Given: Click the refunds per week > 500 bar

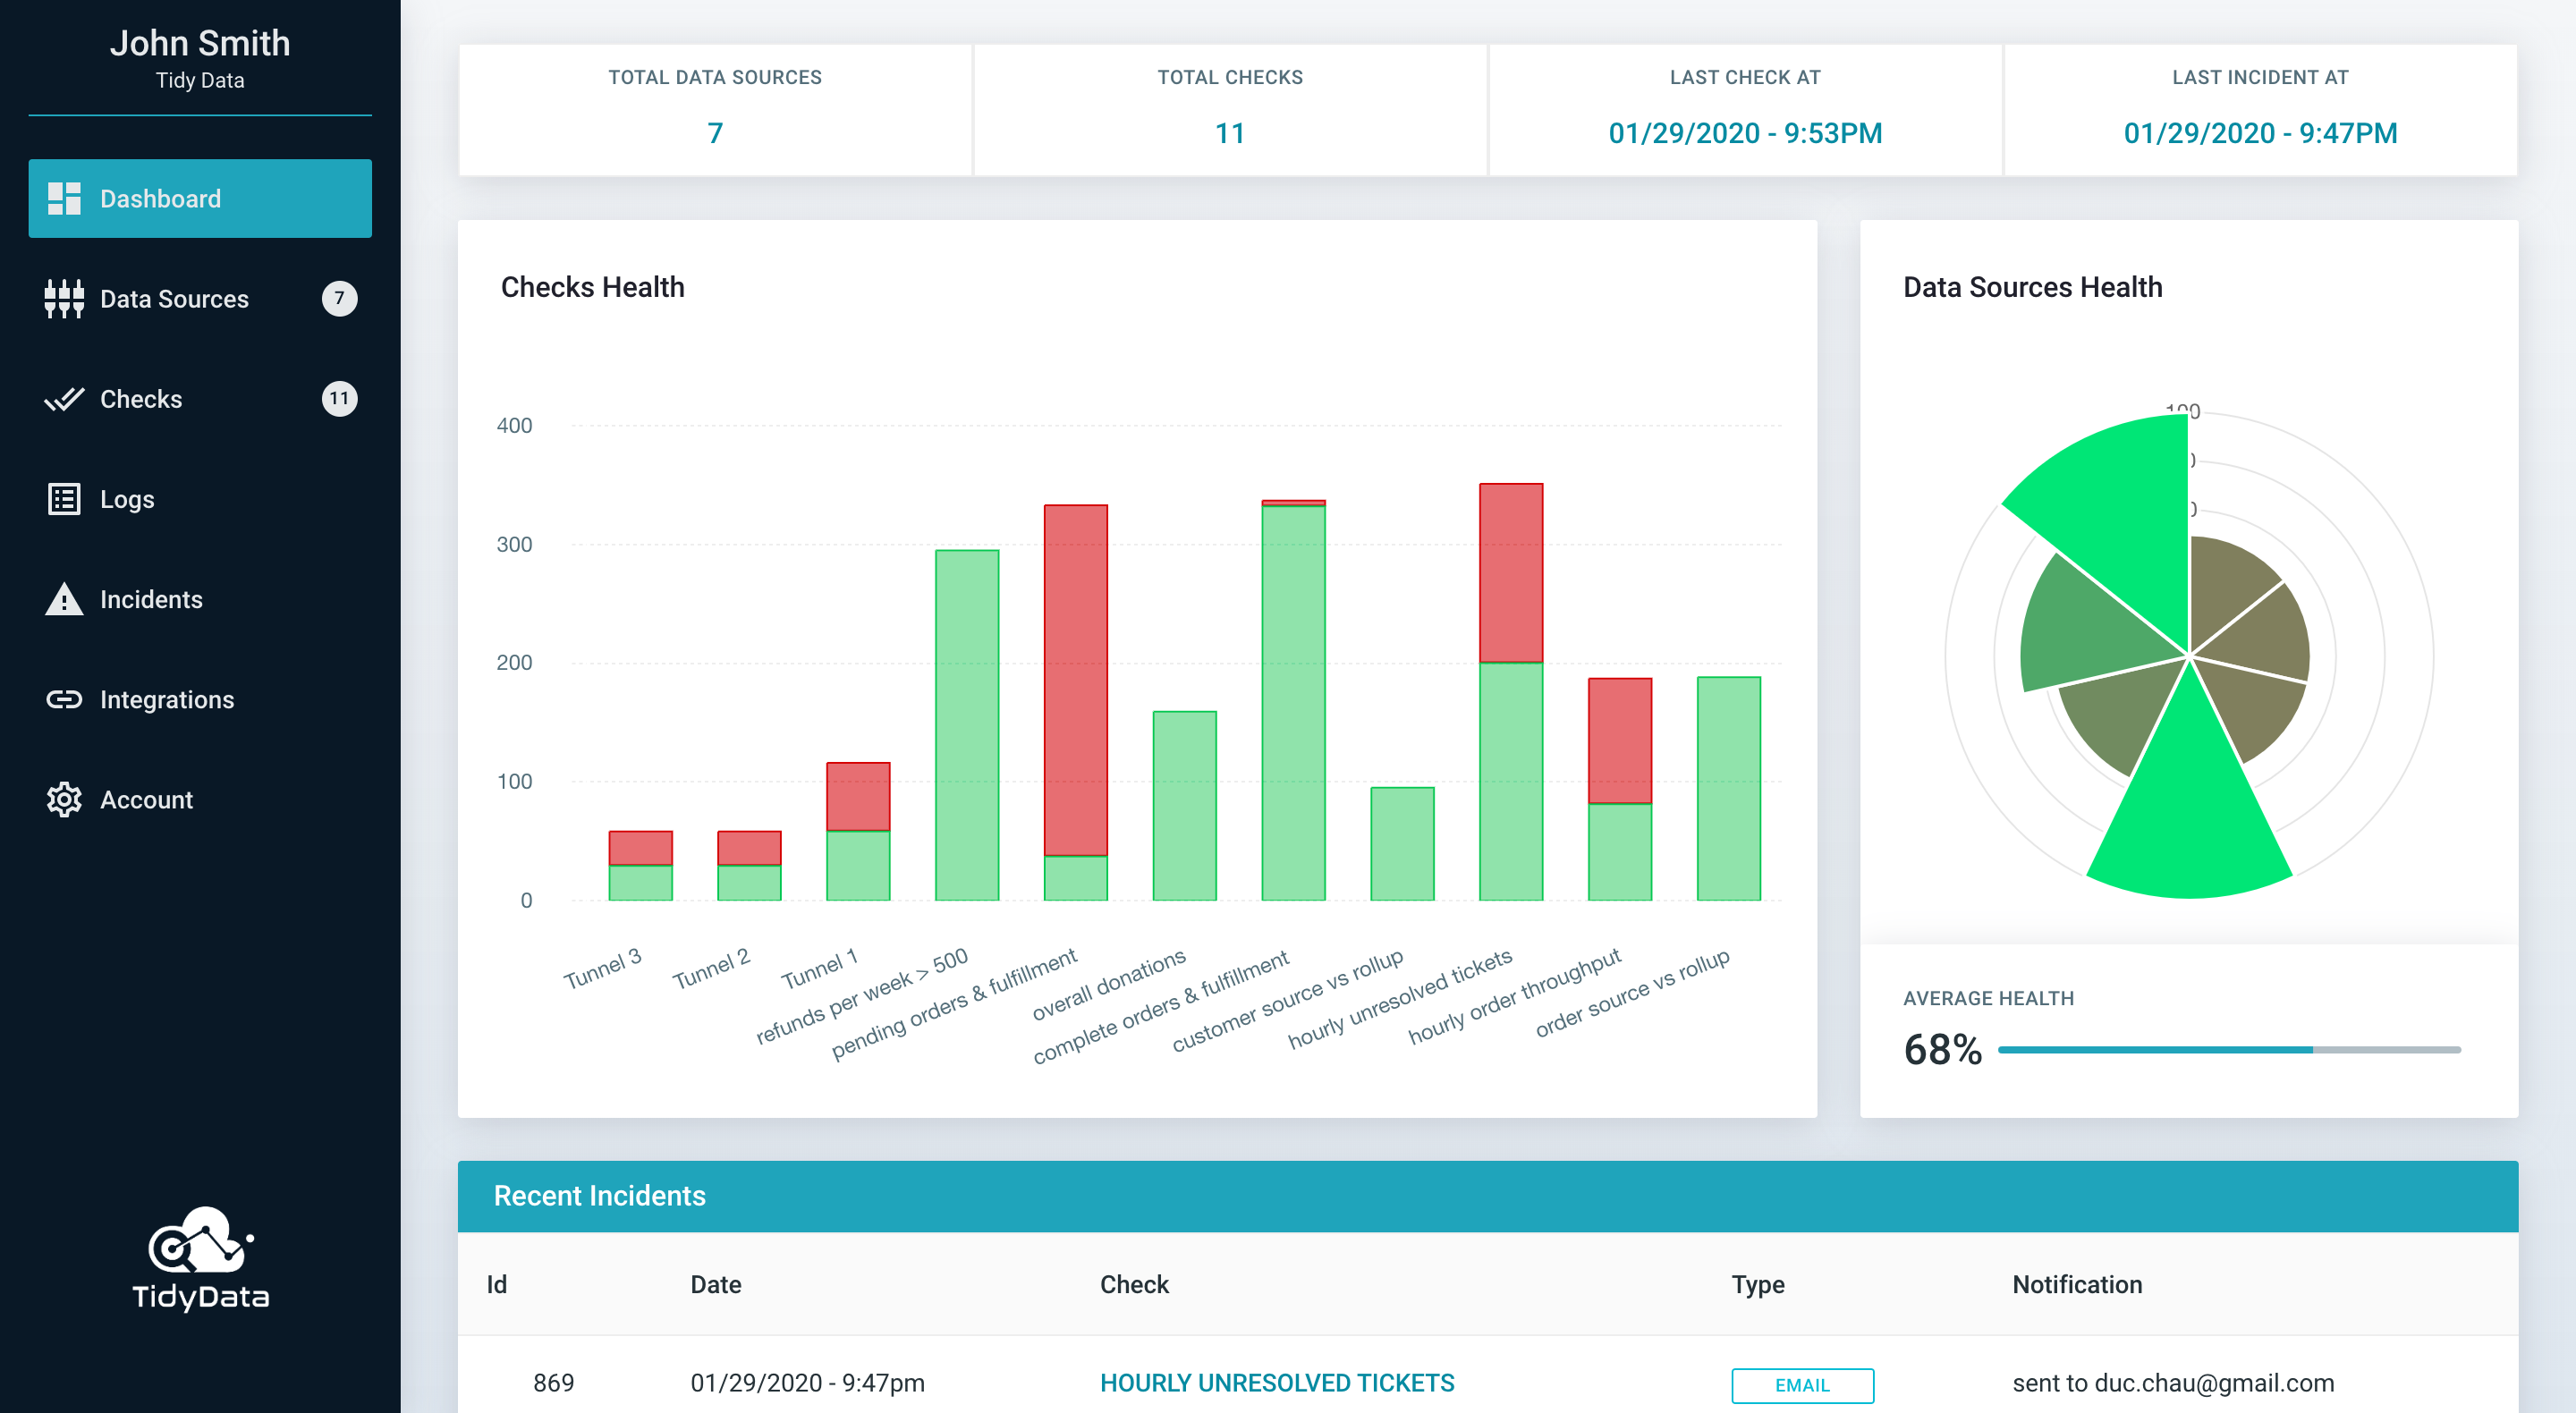Looking at the screenshot, I should point(967,725).
